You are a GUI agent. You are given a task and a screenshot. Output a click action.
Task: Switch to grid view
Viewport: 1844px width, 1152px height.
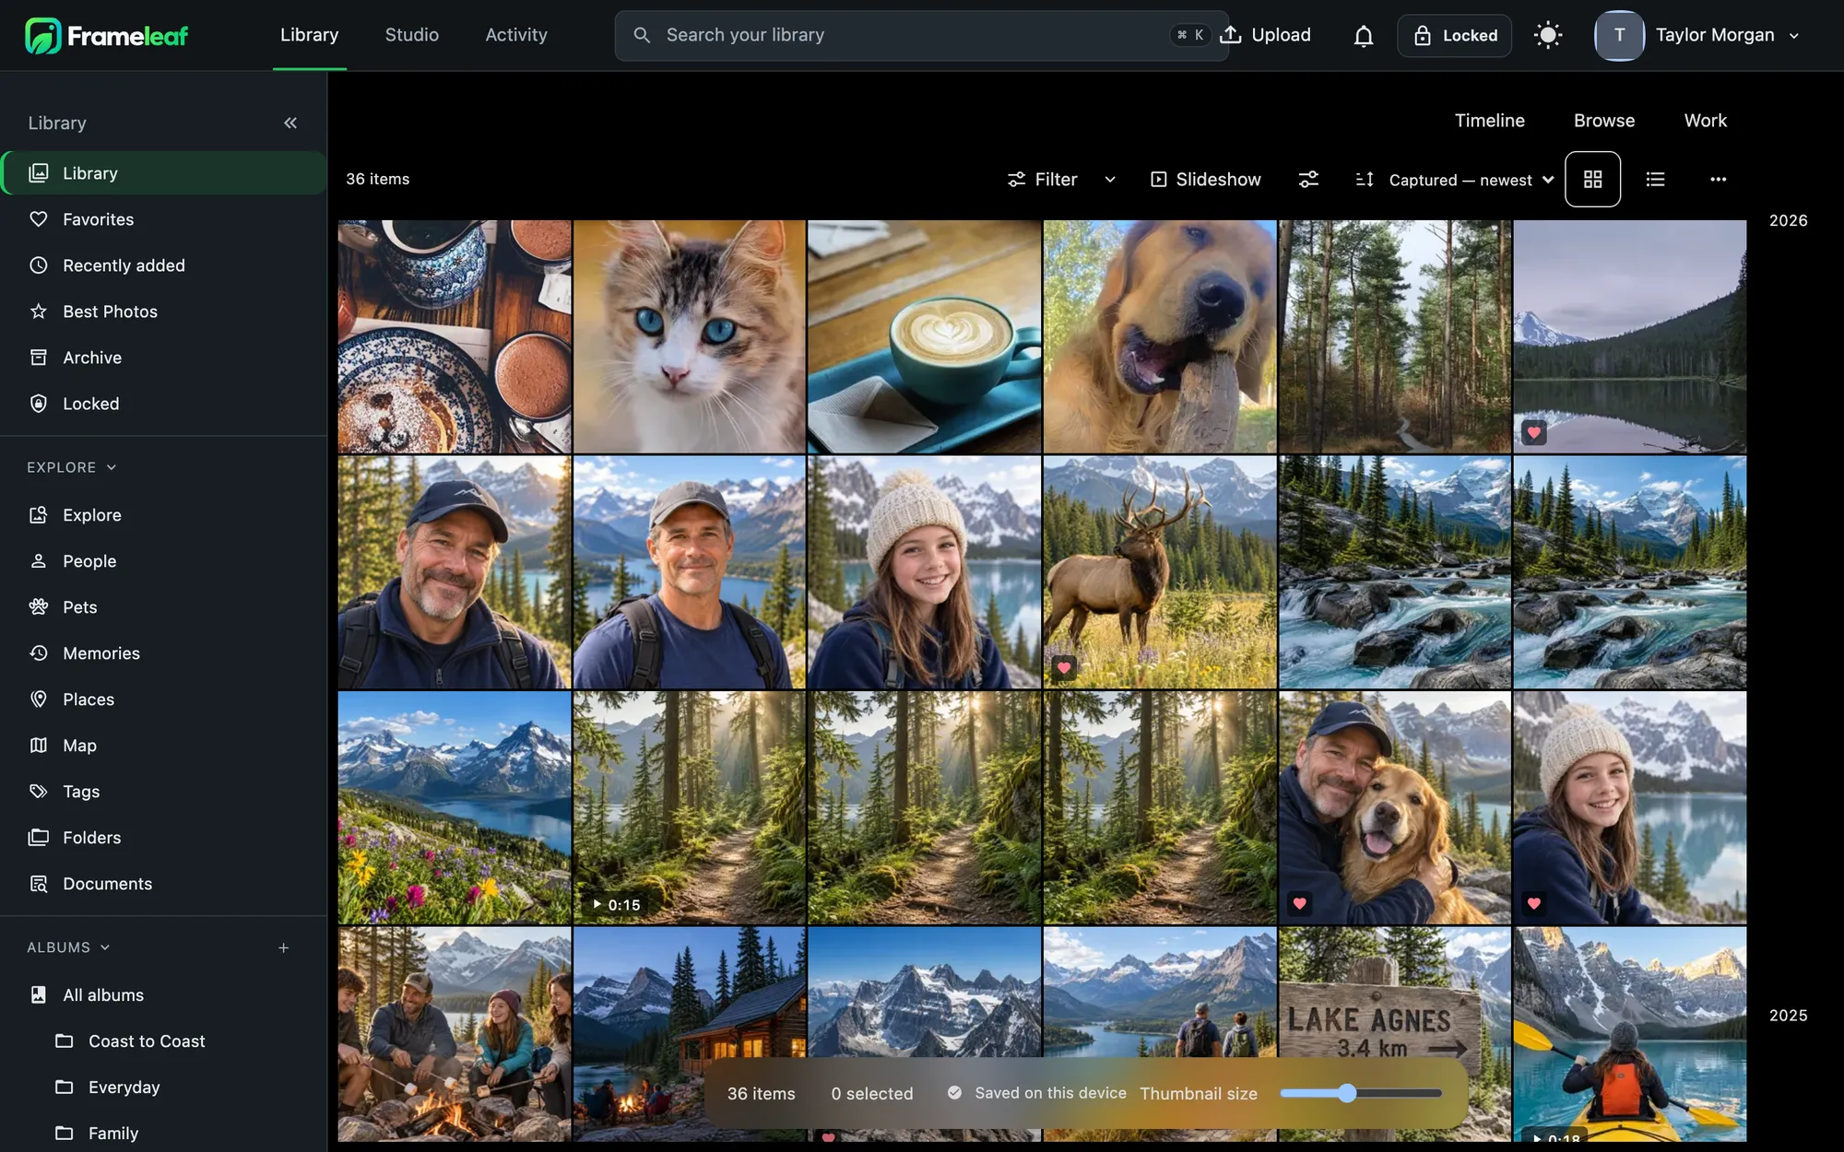[1592, 180]
